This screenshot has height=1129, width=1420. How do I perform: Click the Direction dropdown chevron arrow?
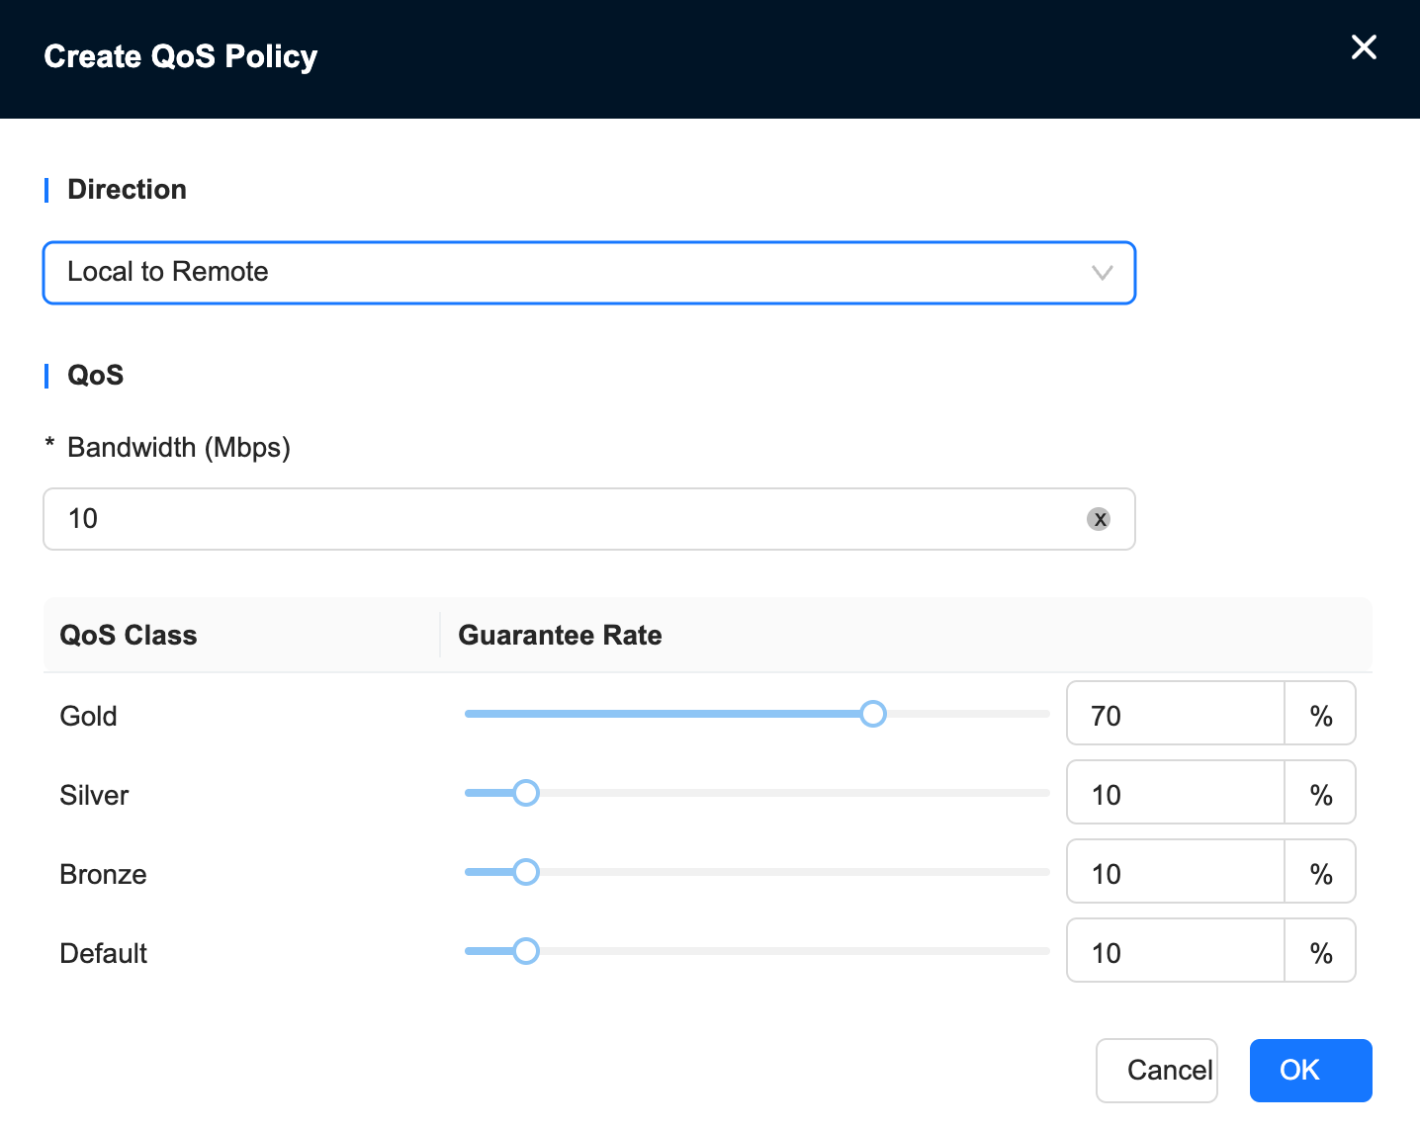coord(1102,273)
